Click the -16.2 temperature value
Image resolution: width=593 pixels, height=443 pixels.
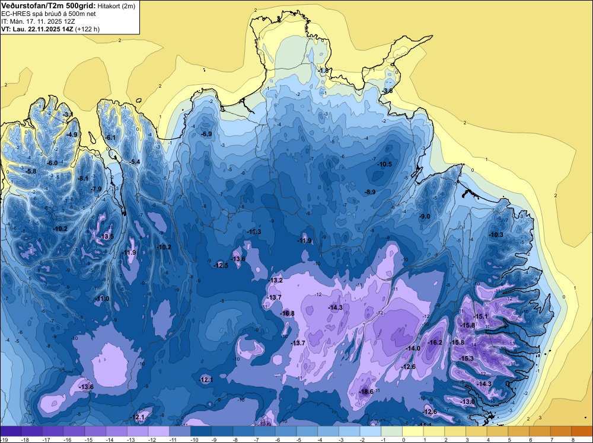435,342
